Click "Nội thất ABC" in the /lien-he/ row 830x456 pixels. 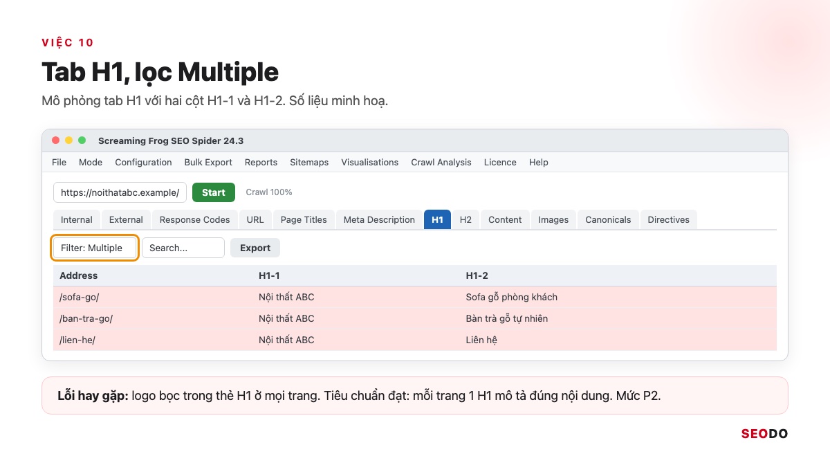[286, 340]
